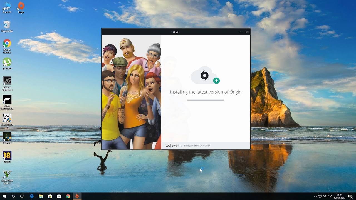The height and width of the screenshot is (200, 356).
Task: Open the Windows Start menu
Action: coord(4,196)
